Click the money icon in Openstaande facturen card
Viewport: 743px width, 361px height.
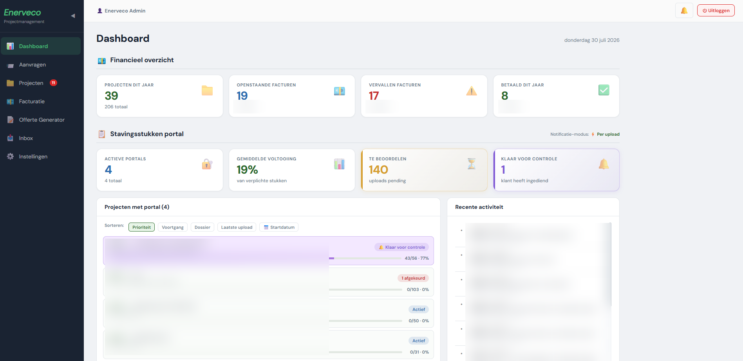340,91
